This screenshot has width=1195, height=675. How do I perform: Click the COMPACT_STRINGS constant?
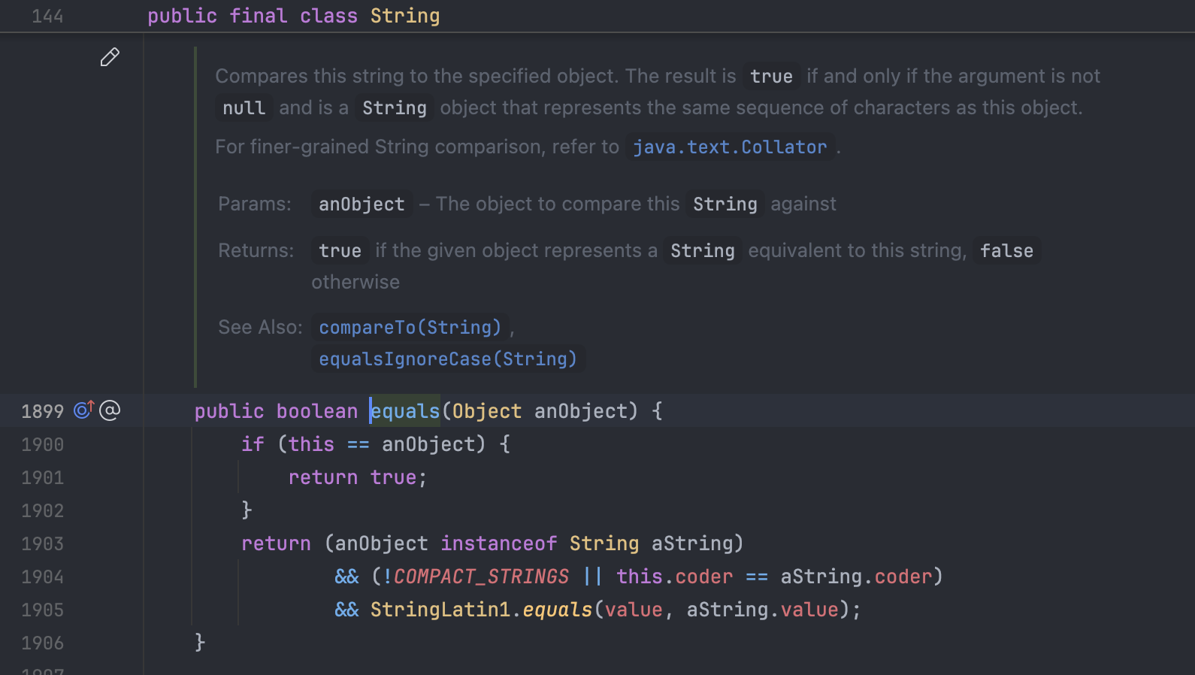coord(481,577)
